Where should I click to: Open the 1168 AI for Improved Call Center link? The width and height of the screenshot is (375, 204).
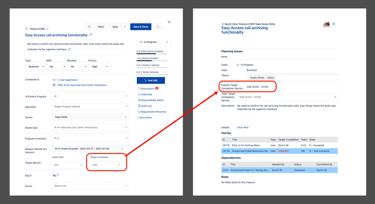pos(82,85)
